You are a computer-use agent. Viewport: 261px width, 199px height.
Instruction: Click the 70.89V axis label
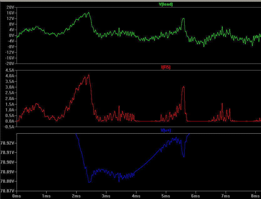7,172
